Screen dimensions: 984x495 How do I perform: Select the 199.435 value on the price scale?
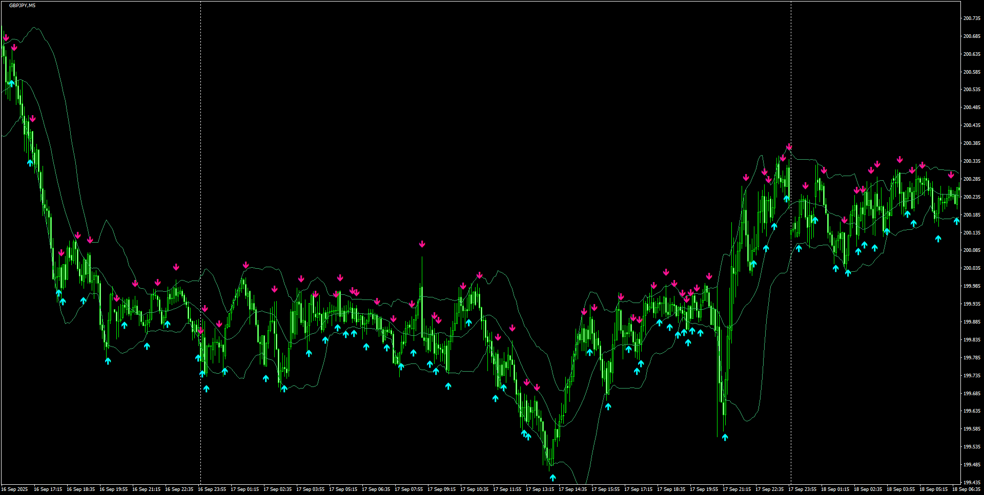[971, 481]
